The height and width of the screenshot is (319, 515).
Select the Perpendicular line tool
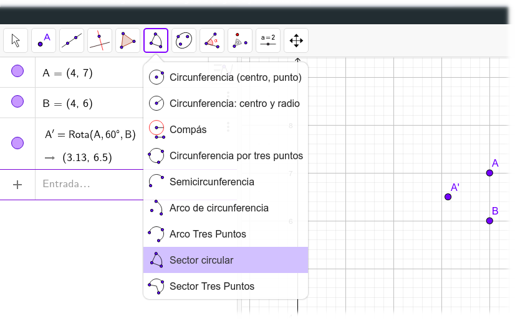100,40
